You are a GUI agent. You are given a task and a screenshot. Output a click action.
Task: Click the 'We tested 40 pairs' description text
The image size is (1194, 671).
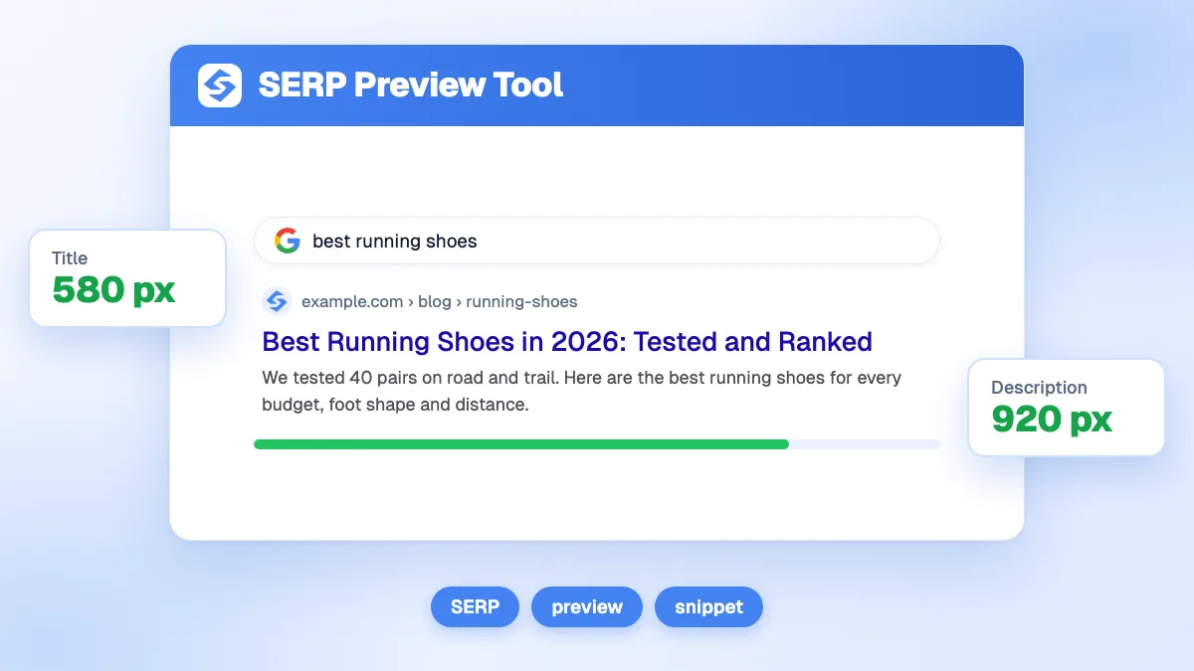(582, 392)
